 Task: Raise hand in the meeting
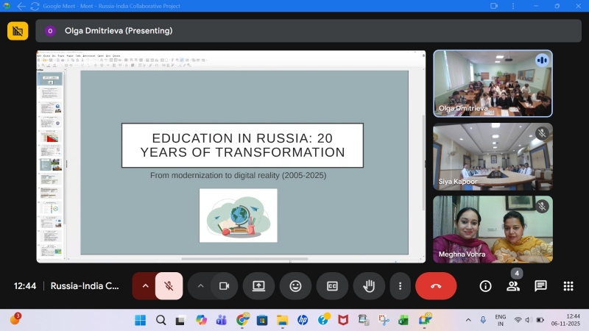(x=369, y=286)
